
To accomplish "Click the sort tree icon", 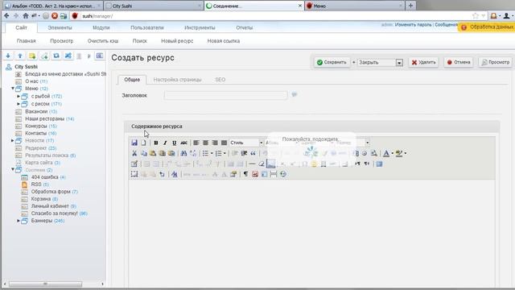I will 68,56.
